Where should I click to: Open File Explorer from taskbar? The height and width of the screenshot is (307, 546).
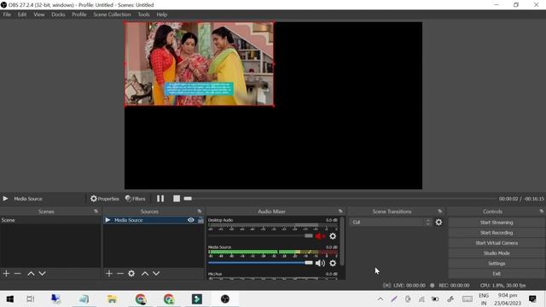coord(112,299)
